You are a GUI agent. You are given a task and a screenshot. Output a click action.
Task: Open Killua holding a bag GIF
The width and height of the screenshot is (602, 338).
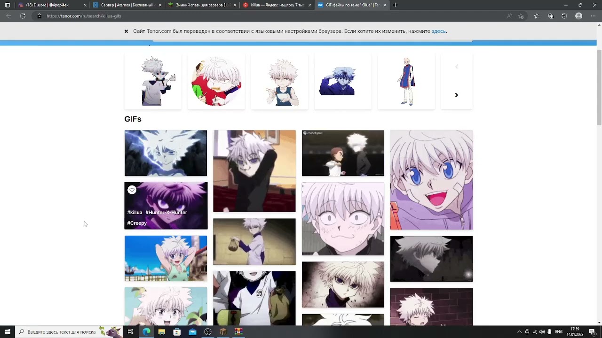[254, 241]
